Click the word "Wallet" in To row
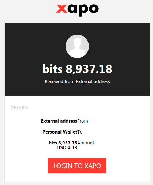 coord(70,132)
